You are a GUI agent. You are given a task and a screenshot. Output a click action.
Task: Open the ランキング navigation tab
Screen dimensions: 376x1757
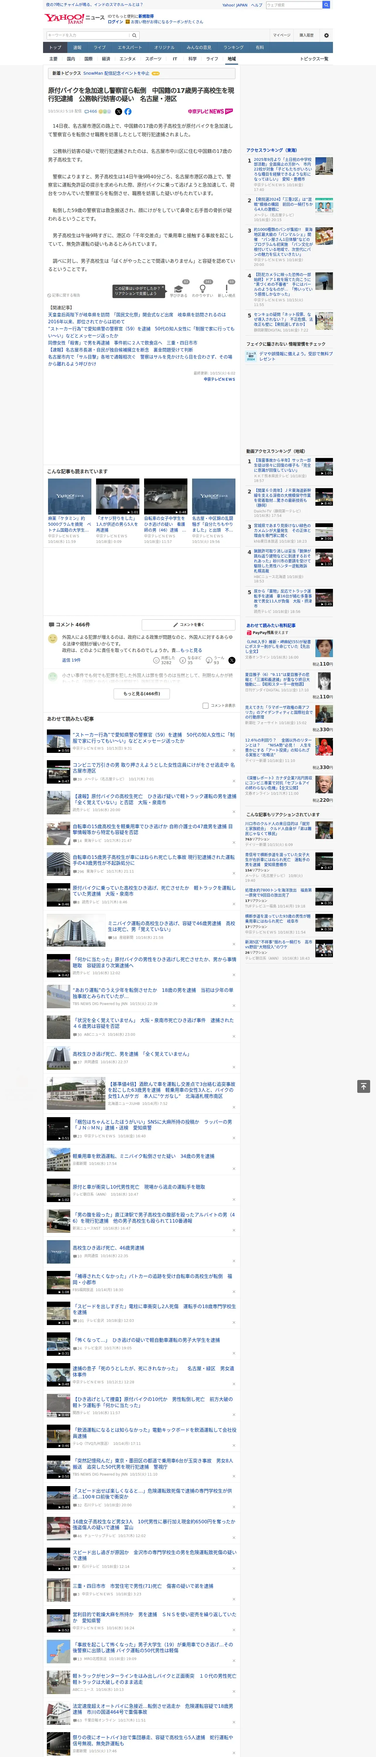[233, 47]
